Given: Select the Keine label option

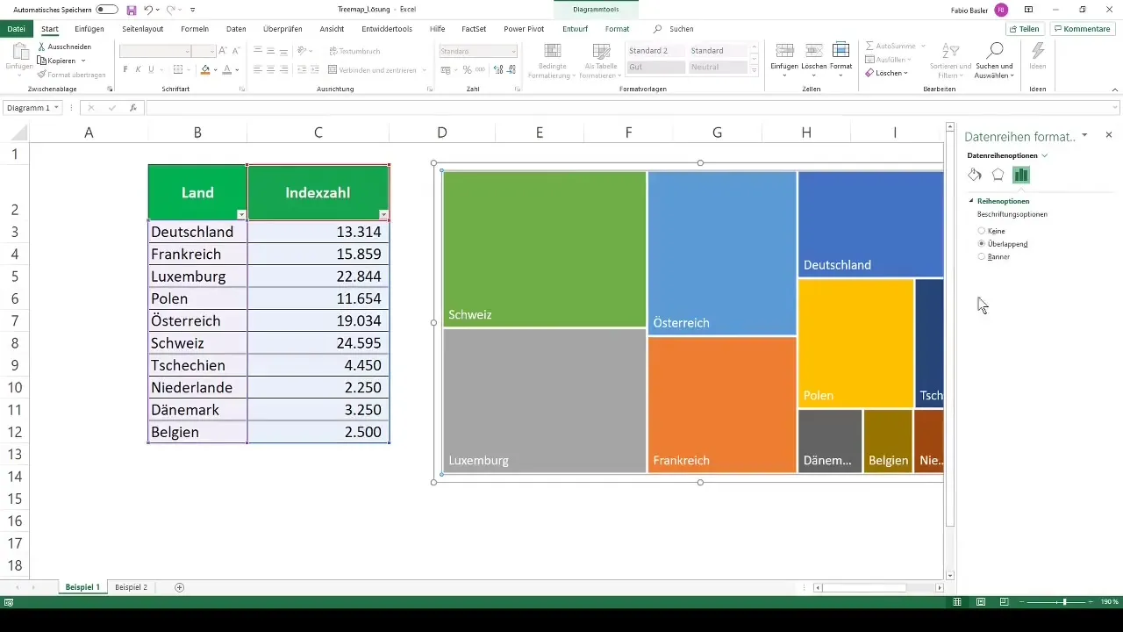Looking at the screenshot, I should pyautogui.click(x=982, y=231).
